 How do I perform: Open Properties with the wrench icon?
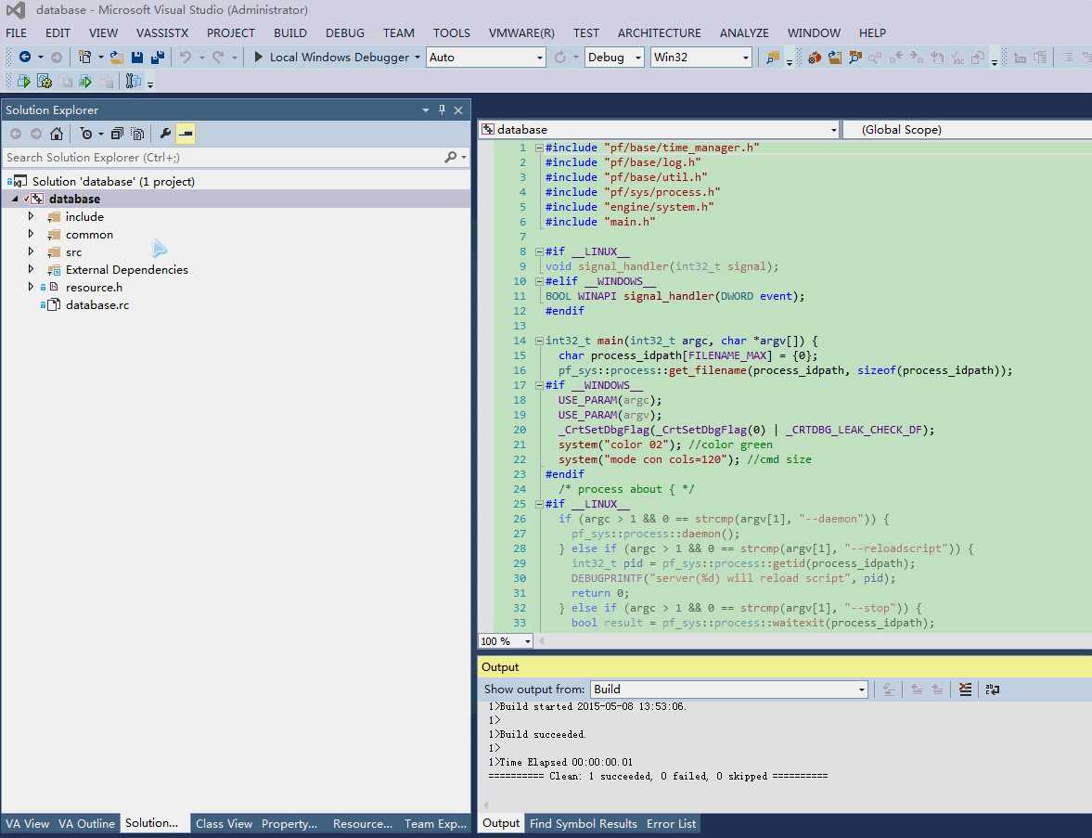click(165, 133)
